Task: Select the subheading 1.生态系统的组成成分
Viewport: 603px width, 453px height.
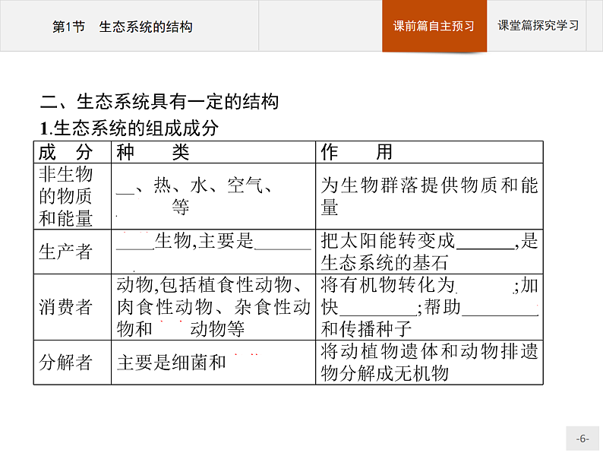Action: [x=129, y=128]
